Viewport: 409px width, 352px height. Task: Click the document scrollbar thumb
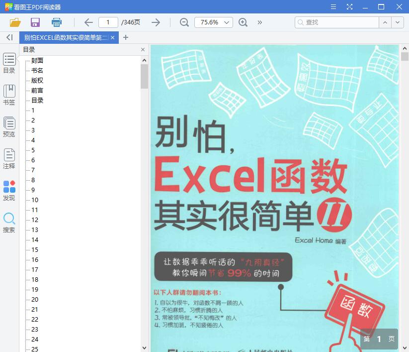click(405, 56)
